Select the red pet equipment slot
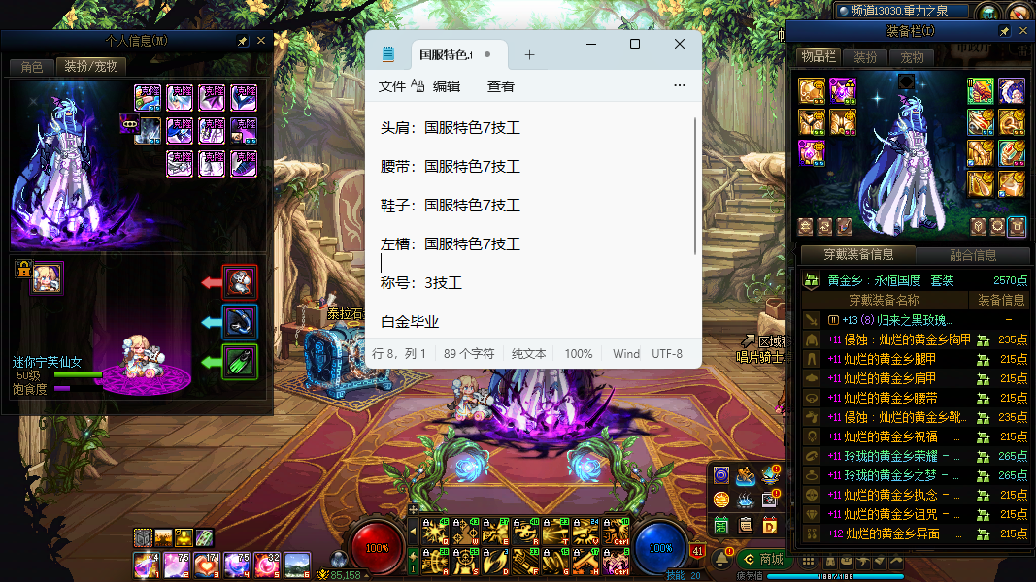The width and height of the screenshot is (1036, 582). click(x=240, y=282)
